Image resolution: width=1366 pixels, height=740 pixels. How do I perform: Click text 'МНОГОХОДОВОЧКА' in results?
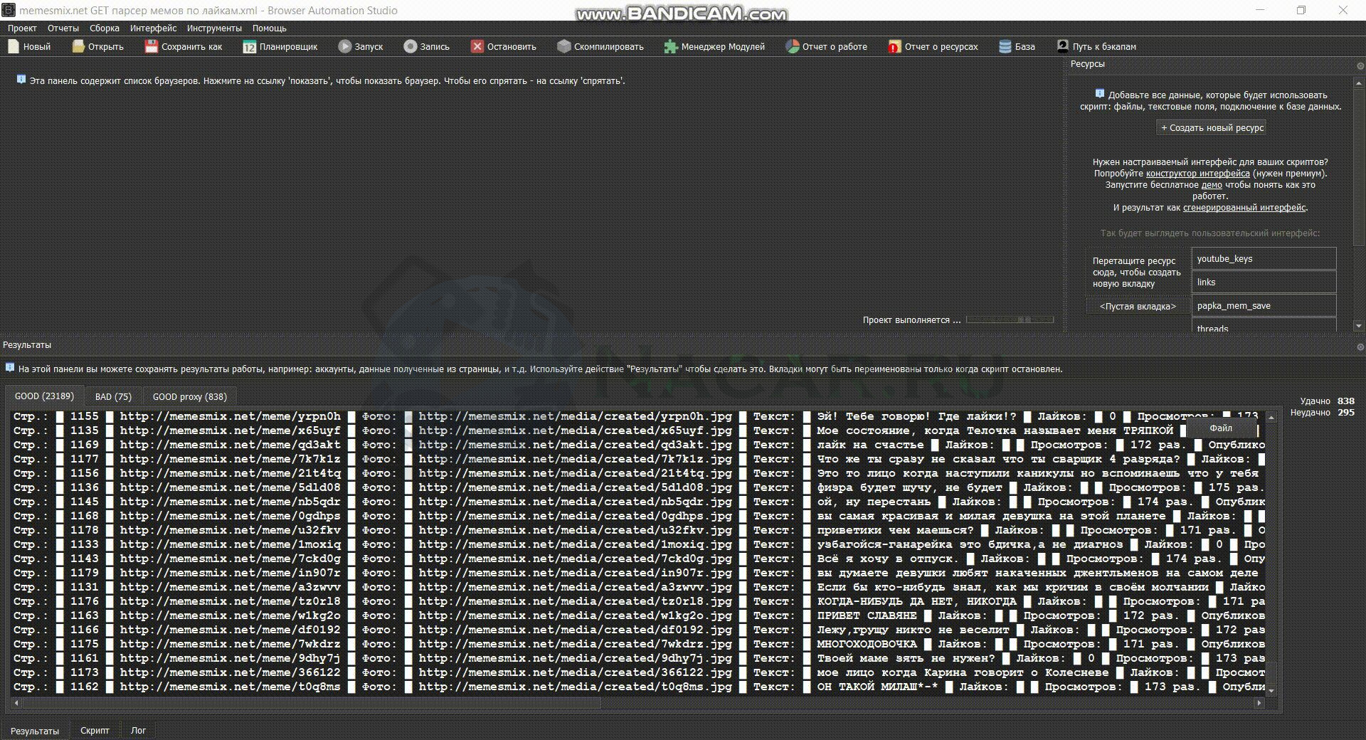(x=867, y=644)
